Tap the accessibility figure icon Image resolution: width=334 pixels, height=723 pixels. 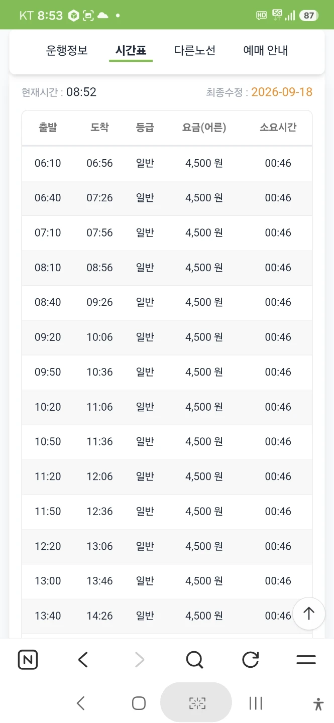pyautogui.click(x=318, y=703)
